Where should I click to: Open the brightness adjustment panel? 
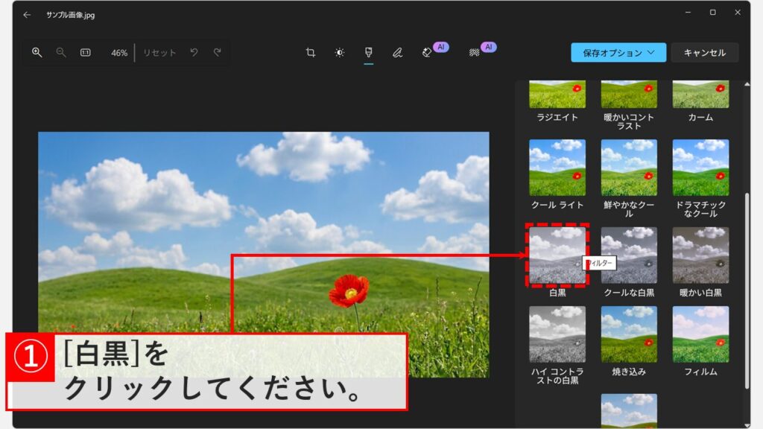point(340,53)
